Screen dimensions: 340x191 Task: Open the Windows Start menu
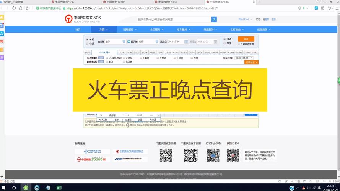tap(3, 188)
